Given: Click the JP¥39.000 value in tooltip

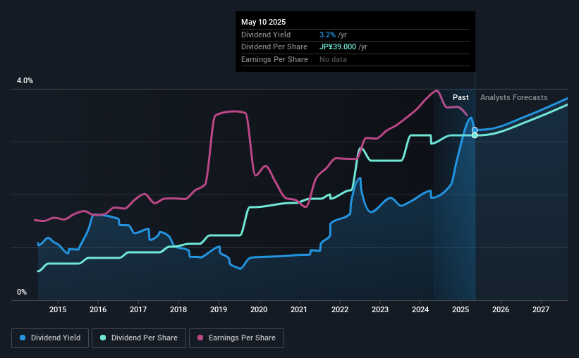Looking at the screenshot, I should (x=338, y=47).
